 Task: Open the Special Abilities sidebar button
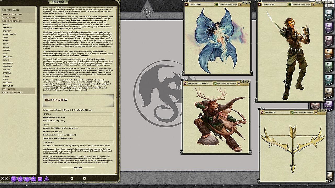315,106
